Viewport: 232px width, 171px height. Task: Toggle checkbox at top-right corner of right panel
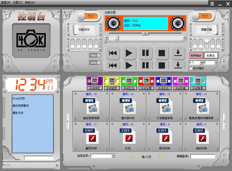[x=224, y=16]
